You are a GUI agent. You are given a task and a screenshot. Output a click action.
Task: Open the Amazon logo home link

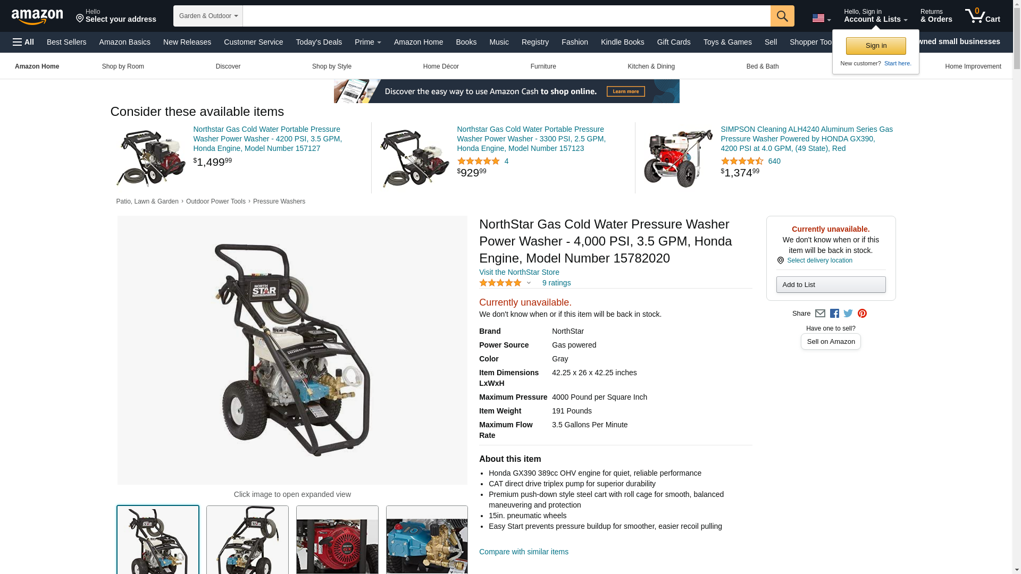(x=37, y=16)
